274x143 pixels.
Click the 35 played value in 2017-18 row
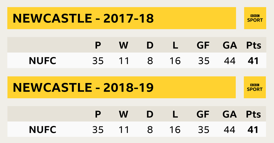(x=98, y=61)
